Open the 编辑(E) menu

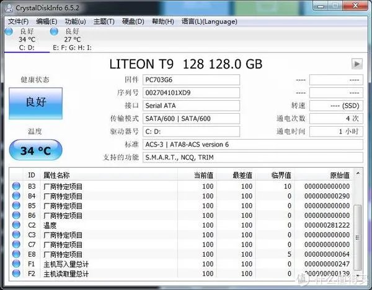46,22
